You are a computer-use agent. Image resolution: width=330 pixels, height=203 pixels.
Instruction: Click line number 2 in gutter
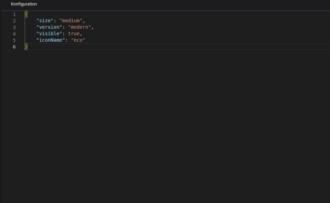14,21
